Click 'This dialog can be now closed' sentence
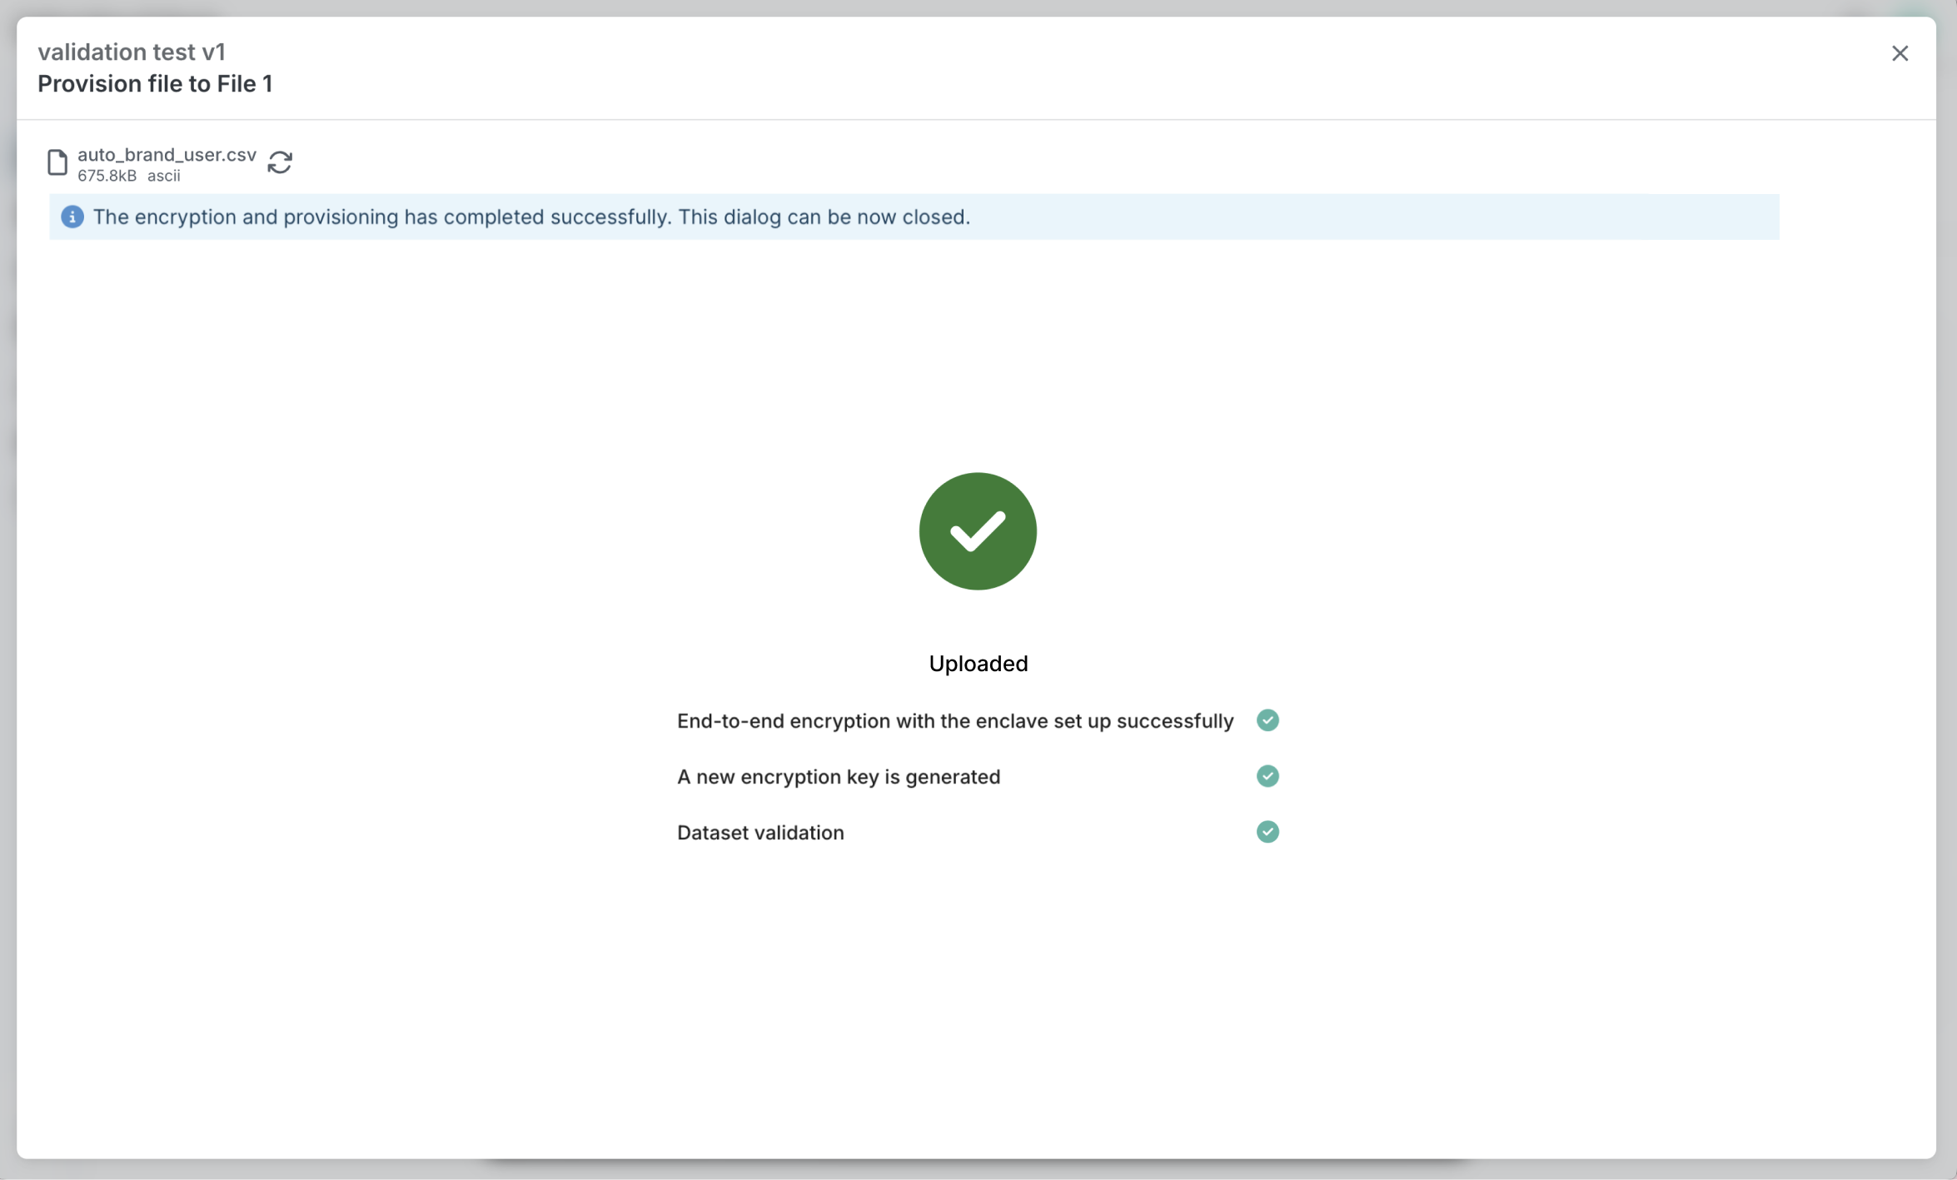 point(824,217)
